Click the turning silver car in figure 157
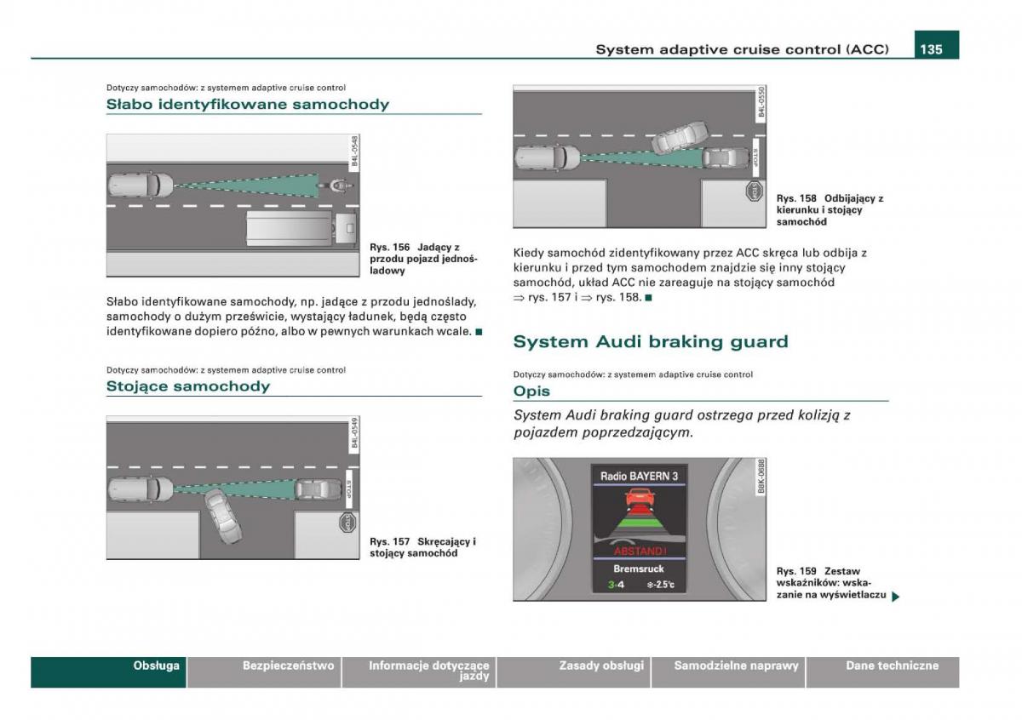Image resolution: width=1022 pixels, height=720 pixels. coord(222,516)
